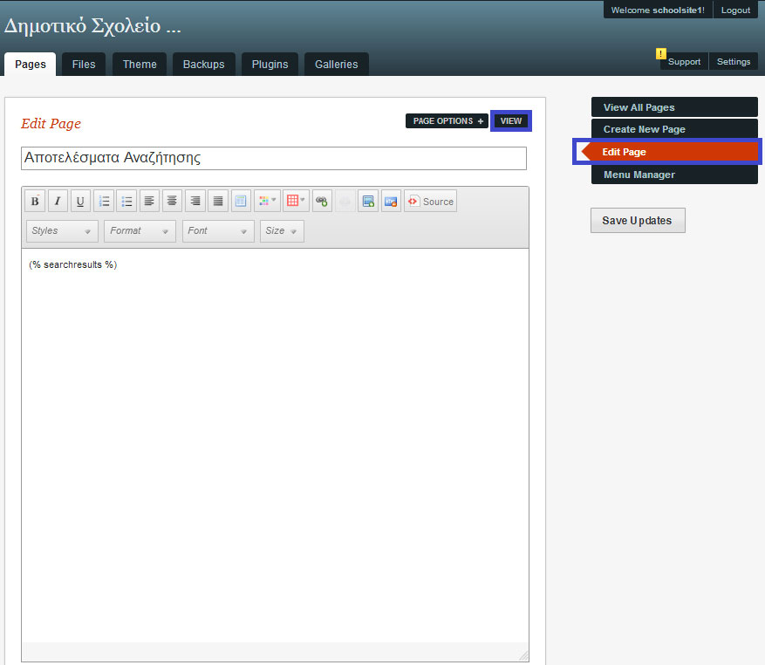Image resolution: width=765 pixels, height=665 pixels.
Task: Open the text color picker
Action: (267, 202)
